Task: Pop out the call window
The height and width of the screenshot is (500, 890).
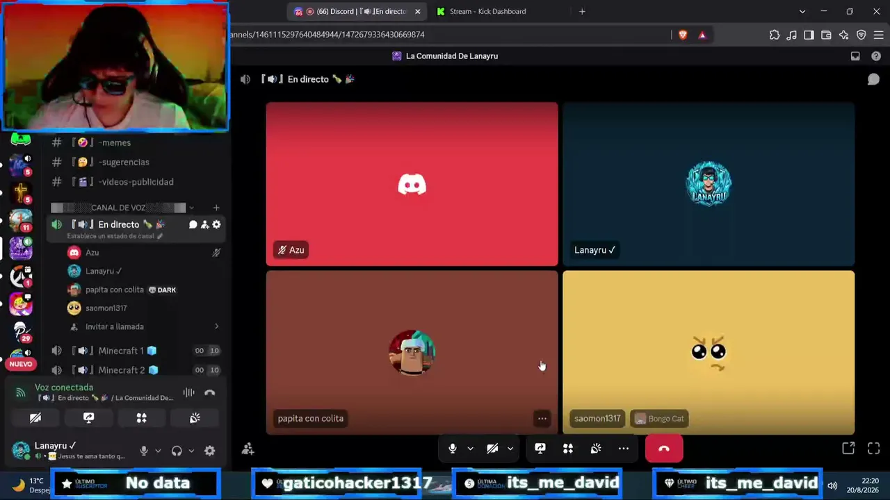Action: pyautogui.click(x=848, y=449)
